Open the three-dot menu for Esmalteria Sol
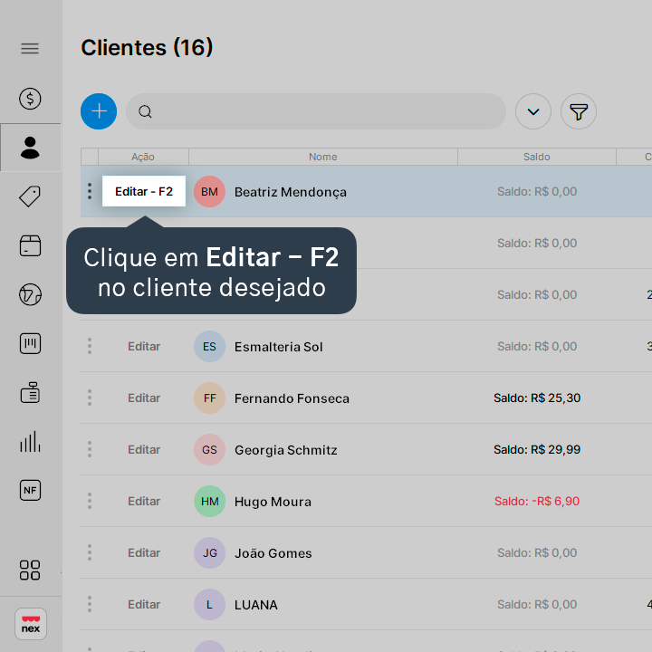Image resolution: width=652 pixels, height=652 pixels. [90, 346]
